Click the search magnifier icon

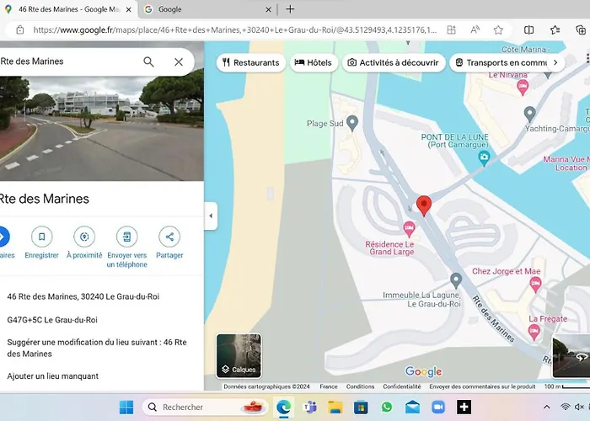148,61
